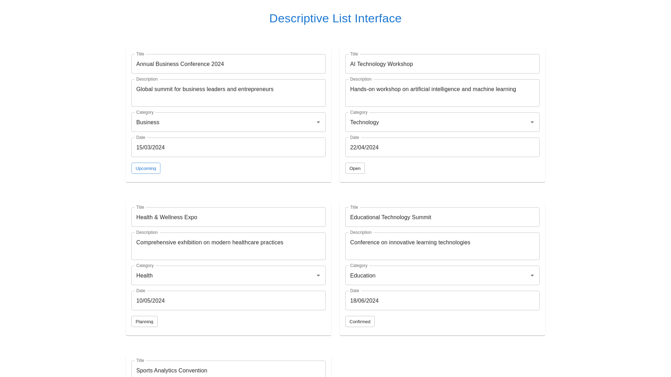The width and height of the screenshot is (671, 377).
Task: Open the Business category dropdown arrow
Action: 318,122
